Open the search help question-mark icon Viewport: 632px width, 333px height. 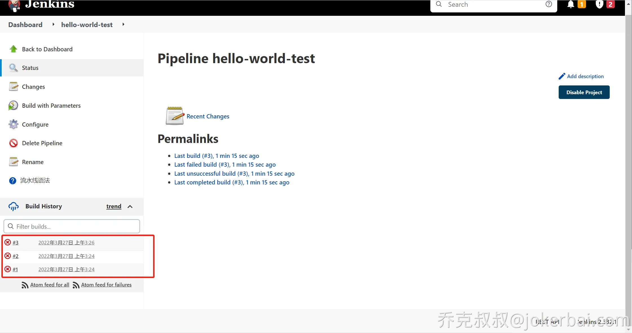pos(549,4)
